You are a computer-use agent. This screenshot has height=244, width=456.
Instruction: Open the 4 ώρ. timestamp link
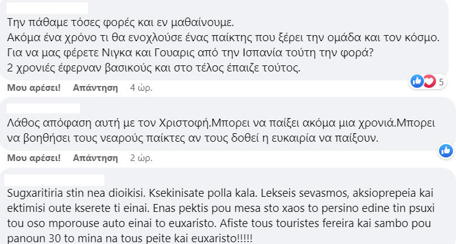(141, 87)
